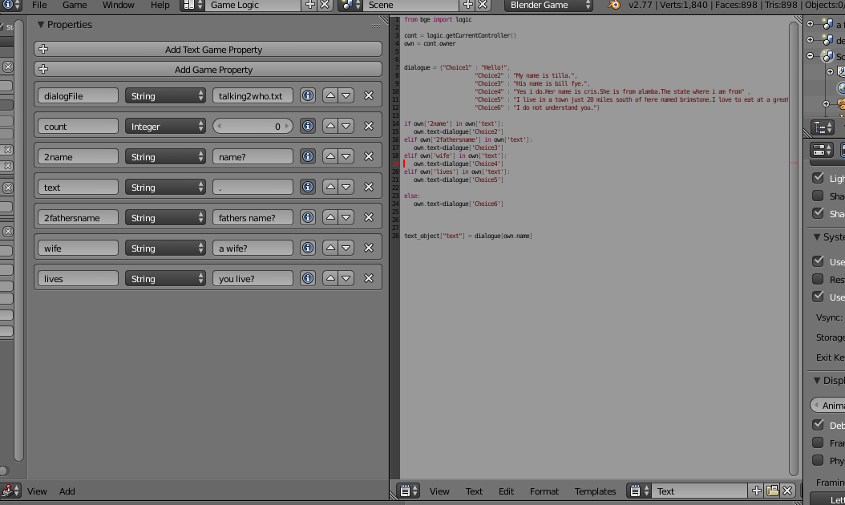Screen dimensions: 845x505
Task: Collapse the Display panel in render properties
Action: pyautogui.click(x=816, y=381)
